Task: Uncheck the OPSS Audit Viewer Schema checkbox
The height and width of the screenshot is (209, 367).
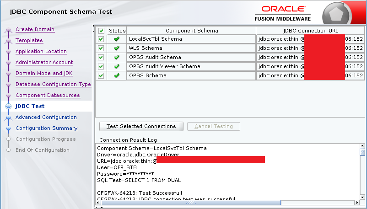Action: coord(101,67)
